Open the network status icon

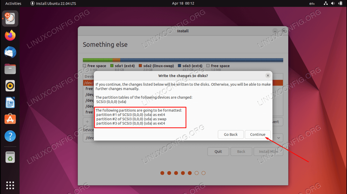326,3
